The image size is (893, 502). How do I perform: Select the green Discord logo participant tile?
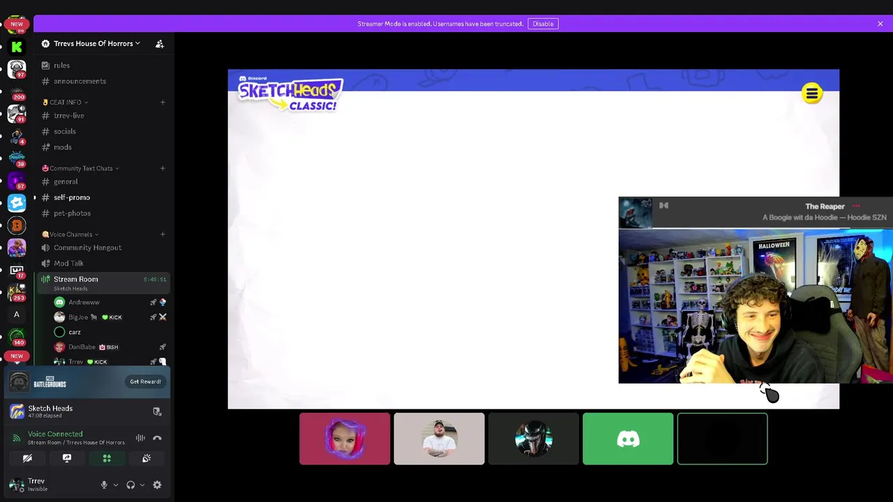628,439
